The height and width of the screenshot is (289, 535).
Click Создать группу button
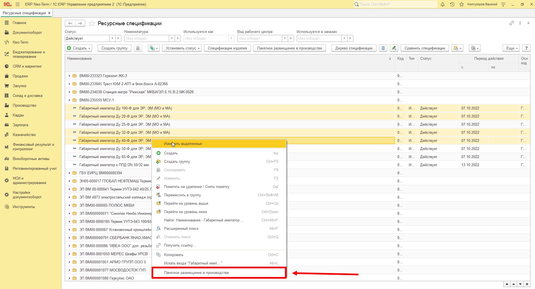(x=114, y=48)
